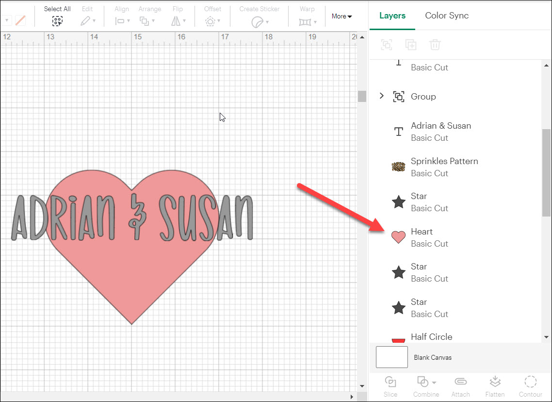This screenshot has height=402, width=552.
Task: Click the Attach paperclip icon
Action: click(x=460, y=382)
